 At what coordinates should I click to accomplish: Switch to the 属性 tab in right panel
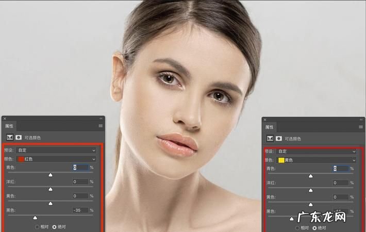[x=270, y=127]
